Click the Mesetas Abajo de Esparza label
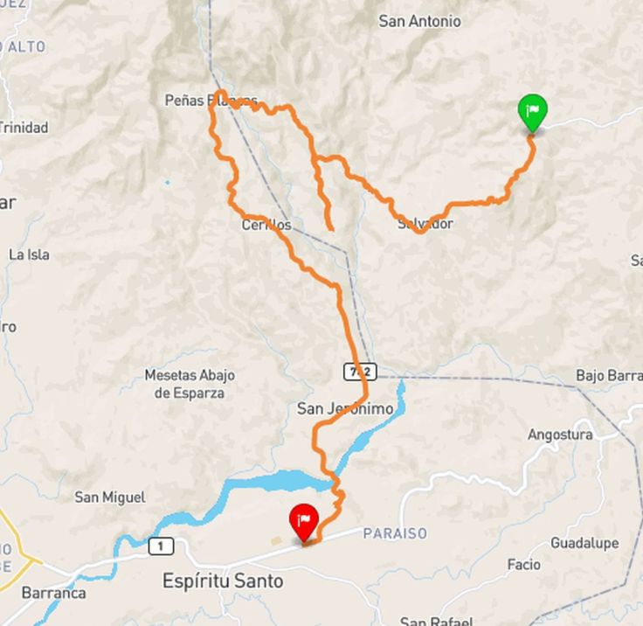 pos(190,384)
